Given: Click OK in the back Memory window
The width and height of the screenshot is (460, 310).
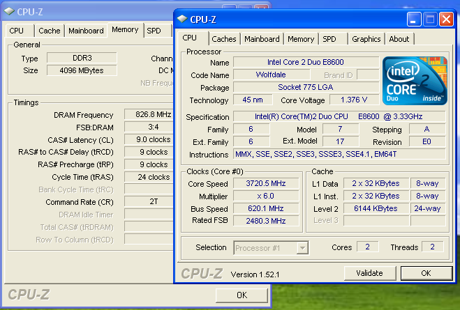Looking at the screenshot, I should (242, 295).
